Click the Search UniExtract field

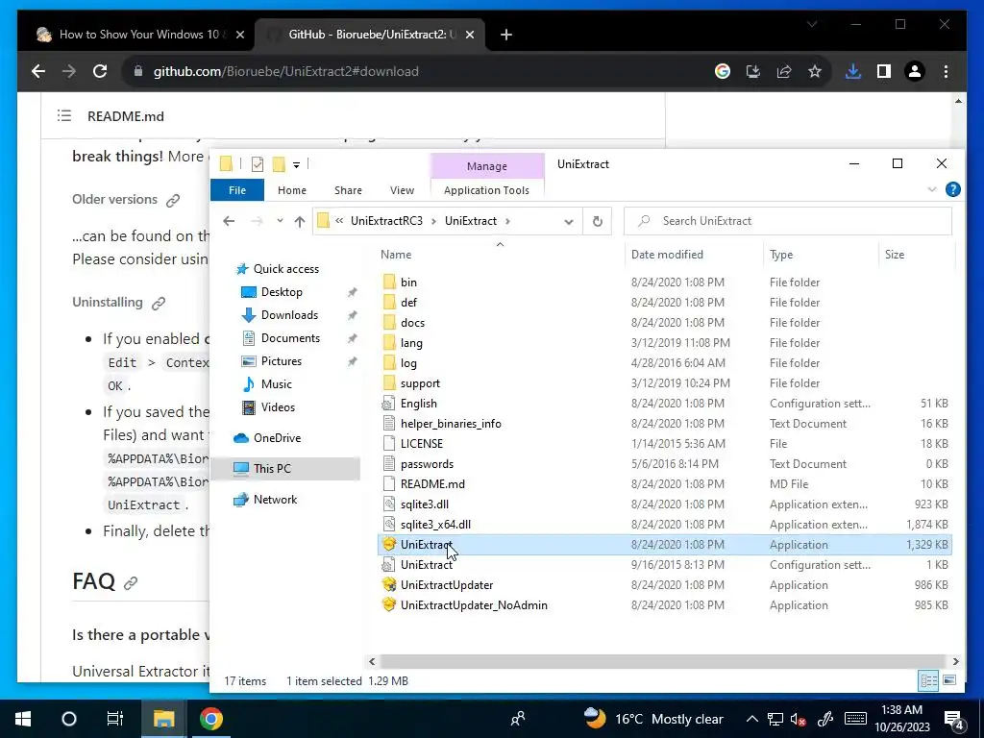pos(788,221)
